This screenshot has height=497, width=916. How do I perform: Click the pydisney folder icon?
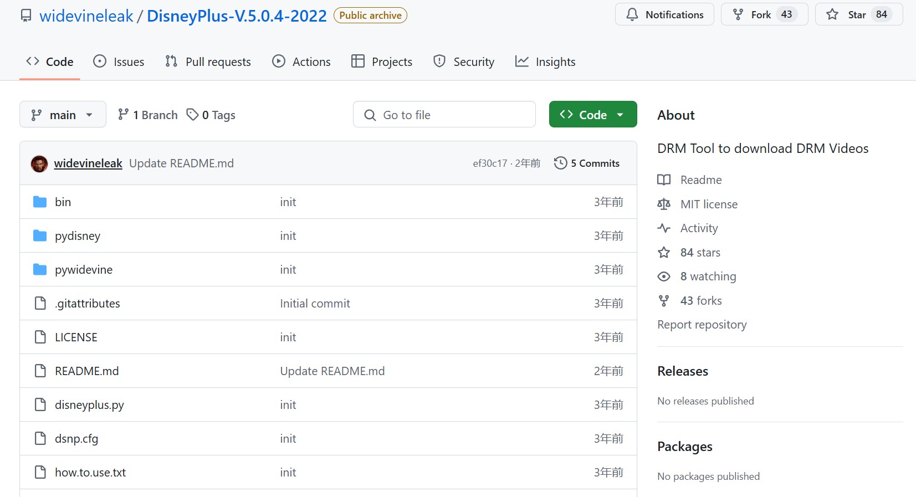coord(40,235)
